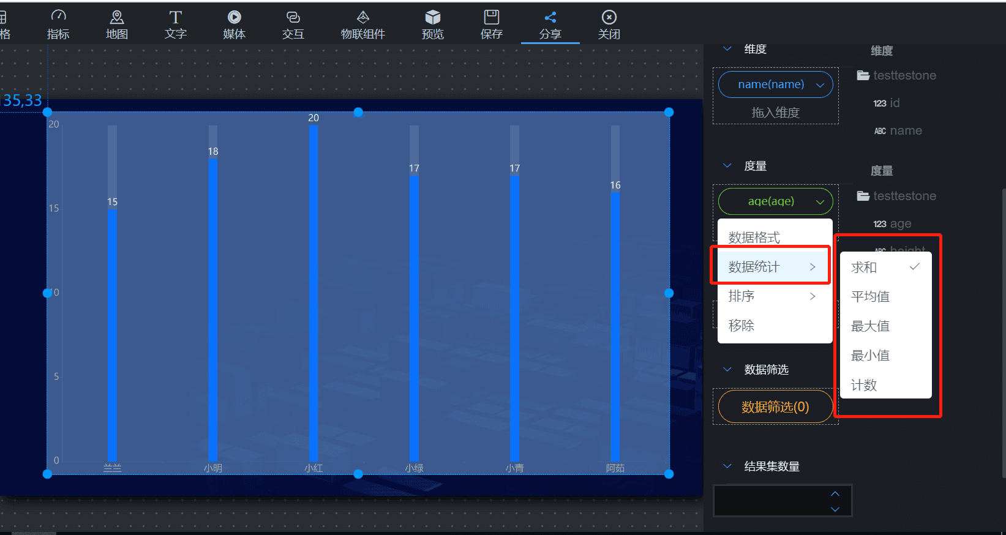Open the 媒体 media tool
This screenshot has height=535, width=1006.
[235, 24]
